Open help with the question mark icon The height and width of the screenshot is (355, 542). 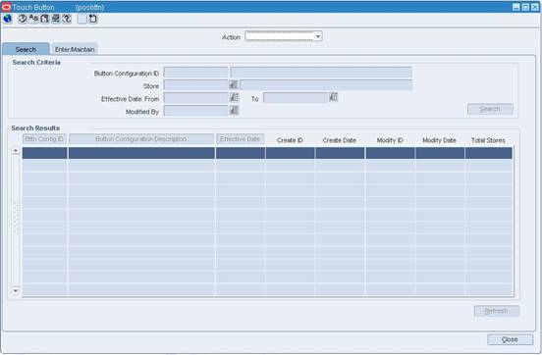click(67, 19)
